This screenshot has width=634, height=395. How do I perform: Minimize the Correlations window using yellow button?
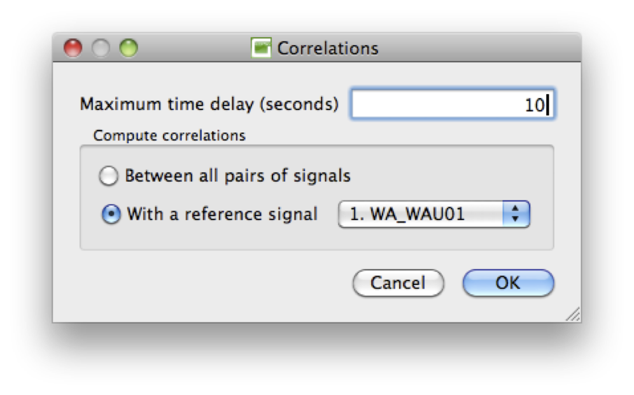pos(101,48)
